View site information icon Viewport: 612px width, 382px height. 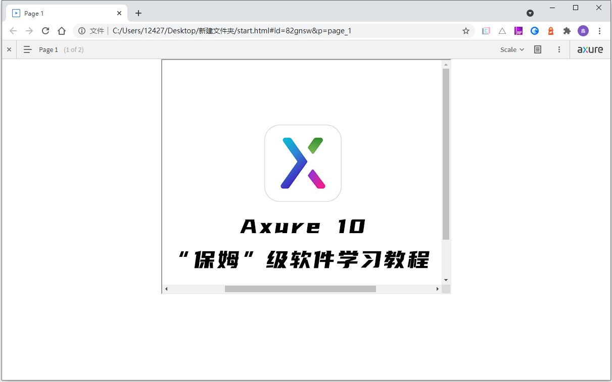click(82, 31)
